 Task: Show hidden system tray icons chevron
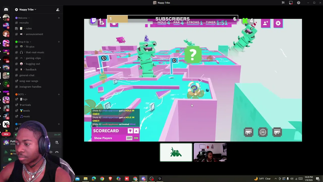[276, 179]
